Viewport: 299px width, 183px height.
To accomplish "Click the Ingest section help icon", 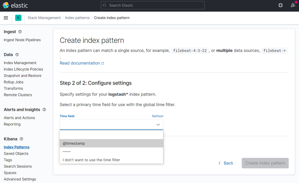I will (x=20, y=32).
